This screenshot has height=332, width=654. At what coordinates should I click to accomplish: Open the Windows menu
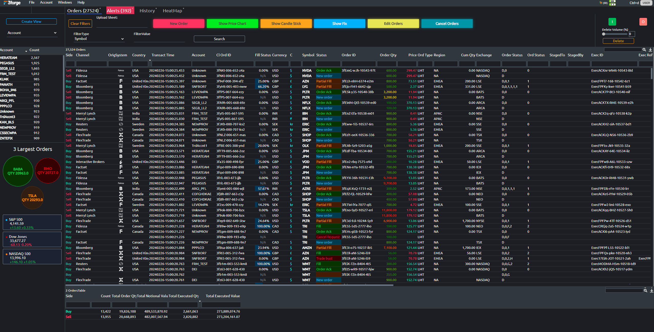pos(65,2)
